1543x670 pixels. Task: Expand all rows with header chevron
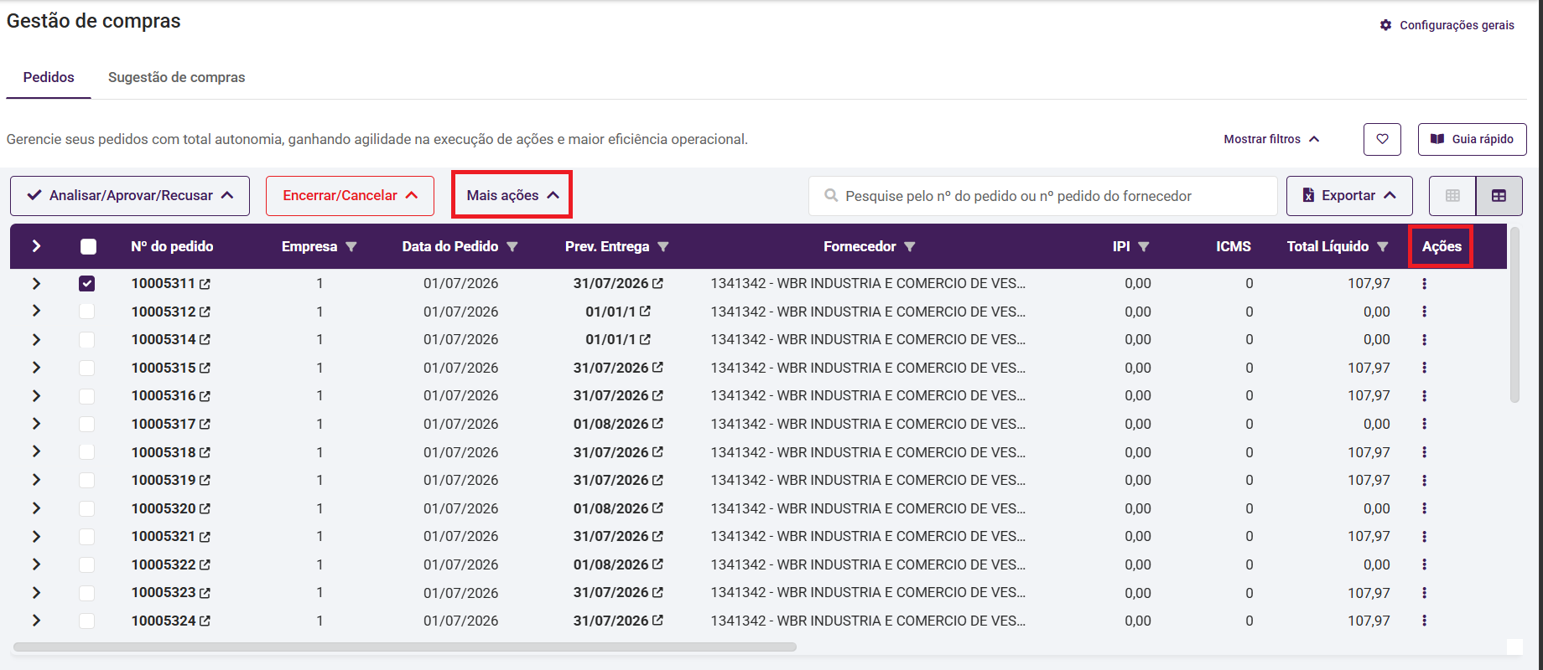pos(36,246)
